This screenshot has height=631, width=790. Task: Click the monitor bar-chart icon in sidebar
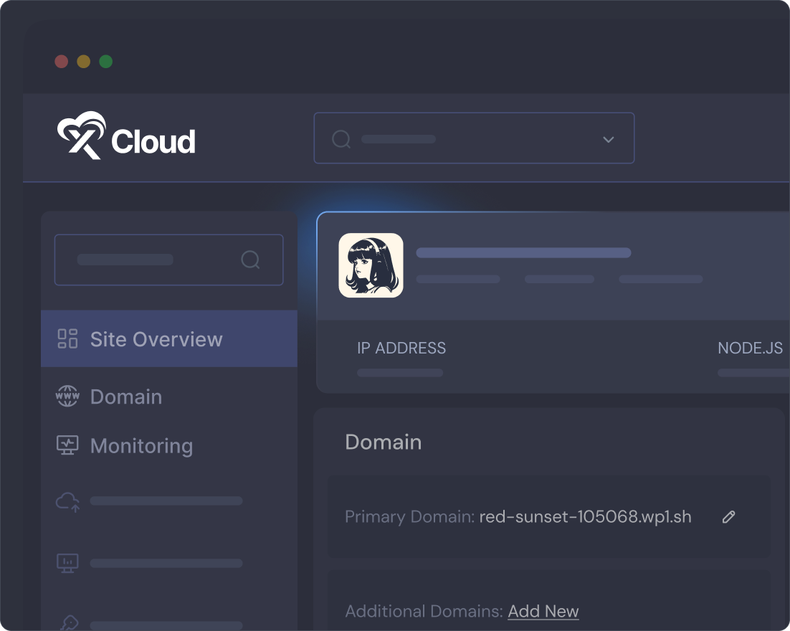67,564
